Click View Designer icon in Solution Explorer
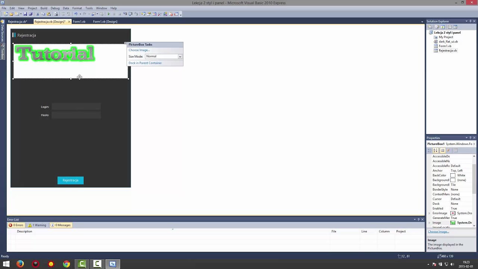The width and height of the screenshot is (478, 269). [455, 27]
